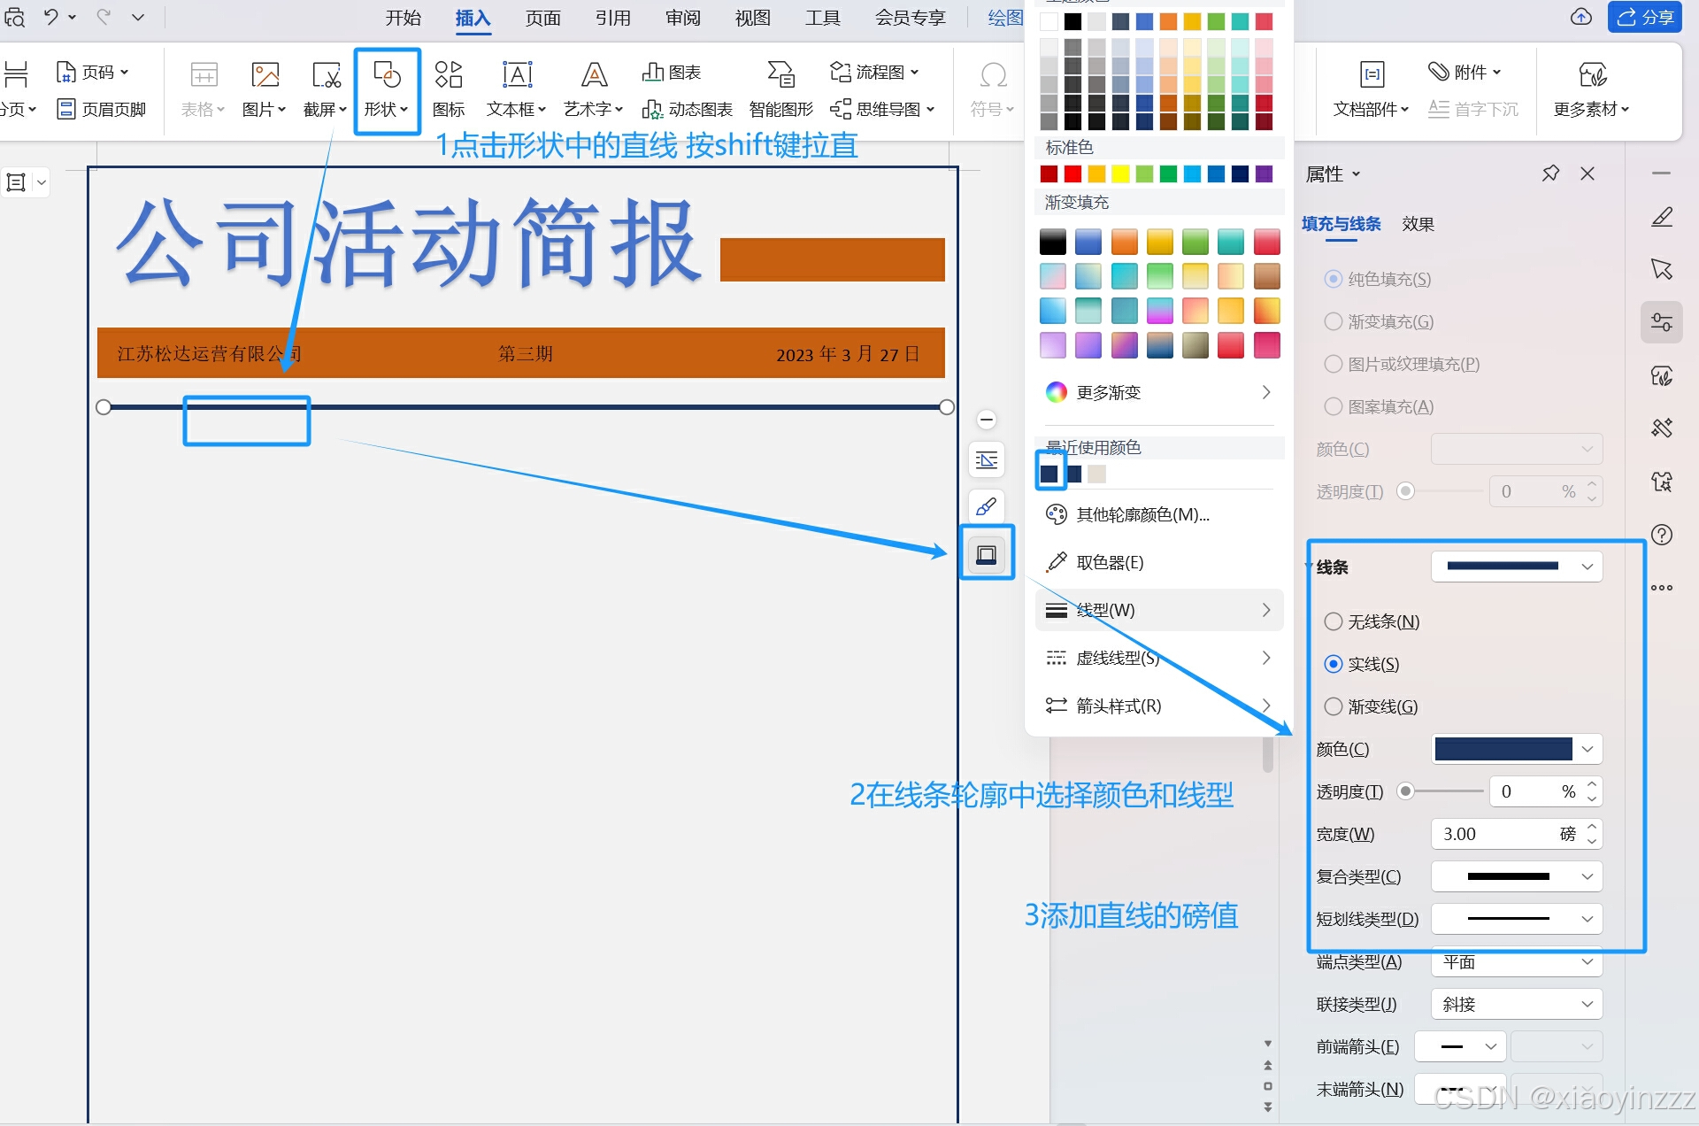1699x1126 pixels.
Task: Click the shape outline button beside the line
Action: [x=986, y=554]
